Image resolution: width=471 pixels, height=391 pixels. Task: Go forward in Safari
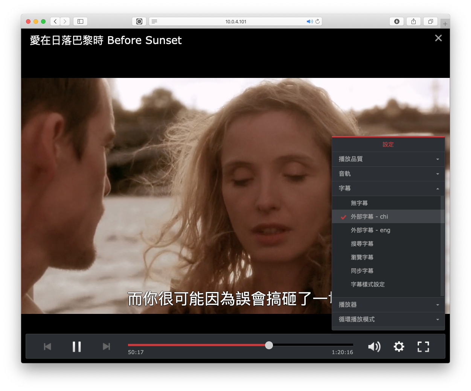(65, 21)
